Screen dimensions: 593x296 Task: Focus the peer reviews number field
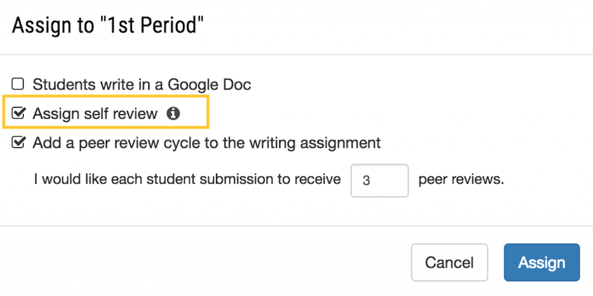tap(380, 181)
